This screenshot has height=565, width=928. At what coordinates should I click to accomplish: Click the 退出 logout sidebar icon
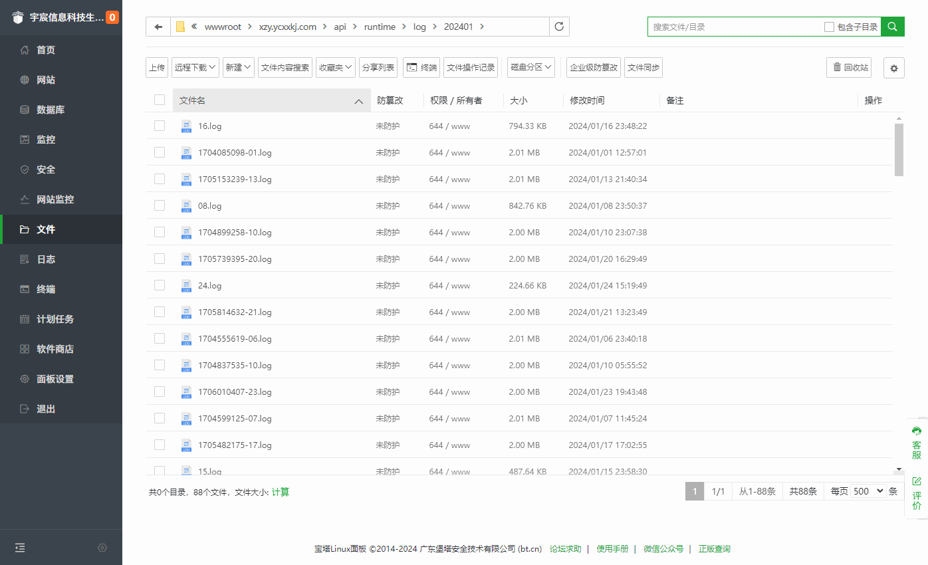pyautogui.click(x=25, y=409)
